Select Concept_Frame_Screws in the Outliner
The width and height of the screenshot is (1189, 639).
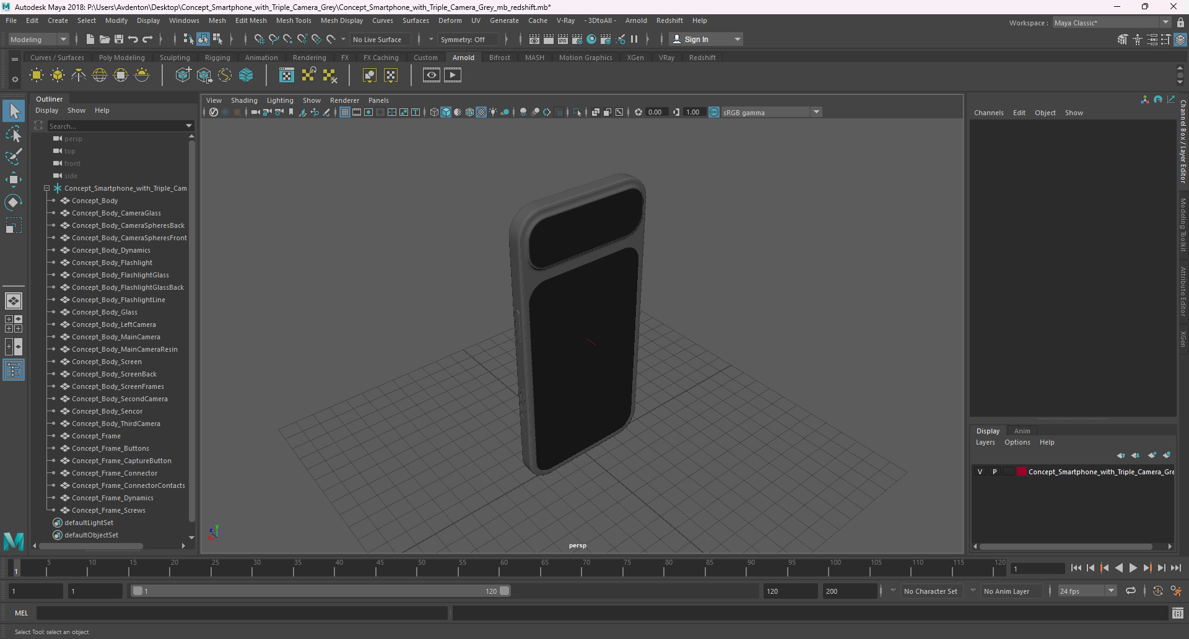(108, 510)
